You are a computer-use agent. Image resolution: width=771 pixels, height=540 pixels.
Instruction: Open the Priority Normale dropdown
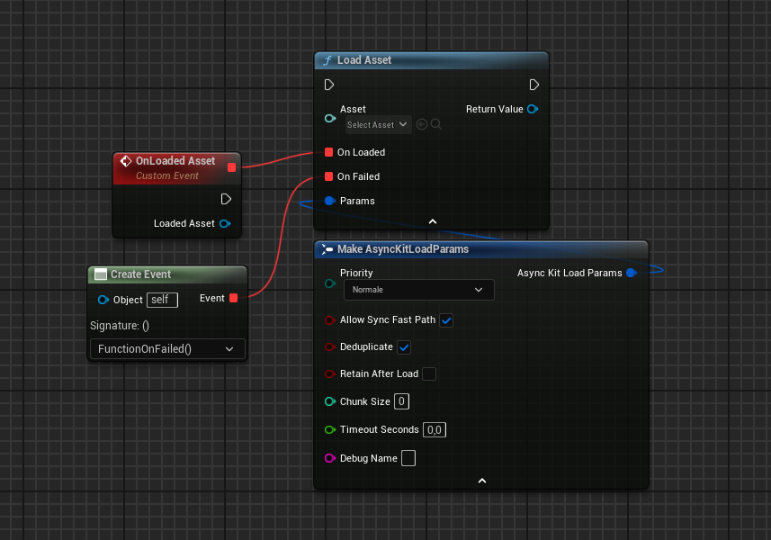pyautogui.click(x=418, y=290)
